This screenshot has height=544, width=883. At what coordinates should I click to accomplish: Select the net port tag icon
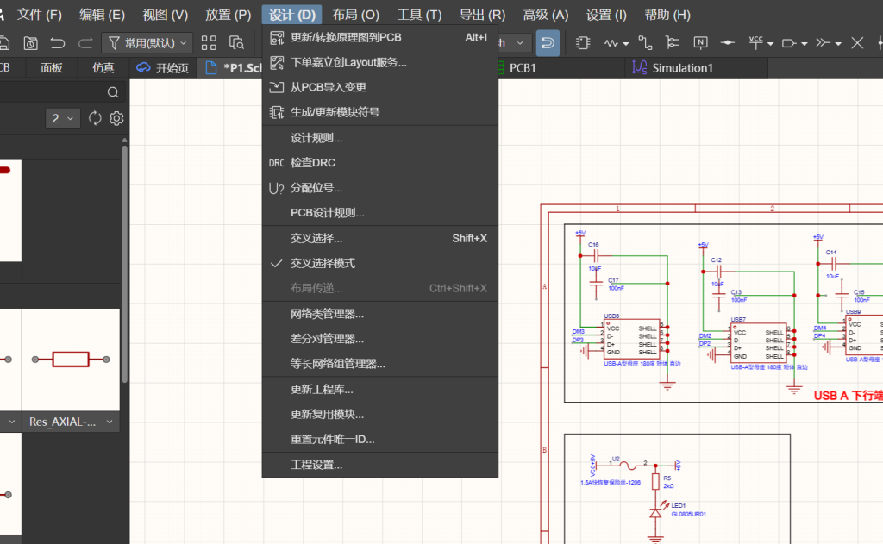coord(790,43)
